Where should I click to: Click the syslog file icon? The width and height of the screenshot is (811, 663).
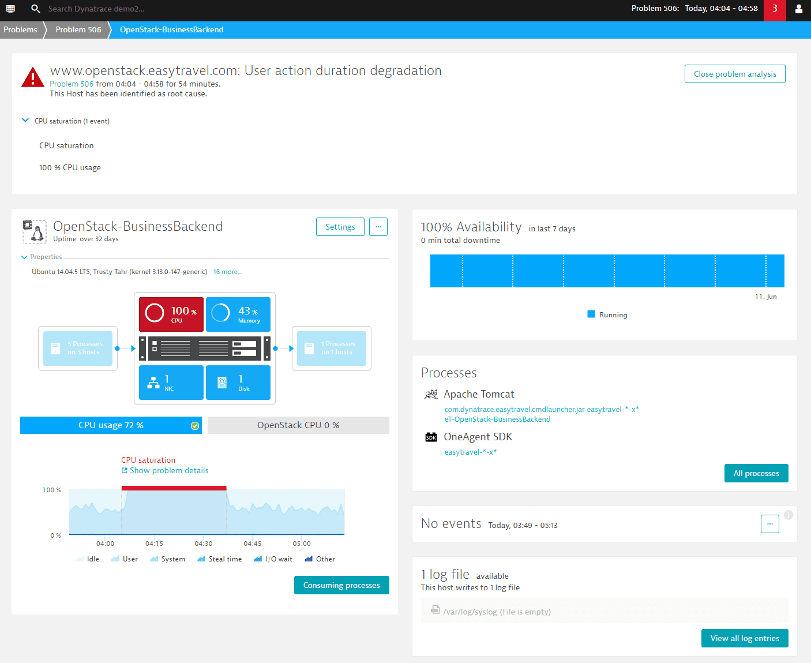pos(435,610)
